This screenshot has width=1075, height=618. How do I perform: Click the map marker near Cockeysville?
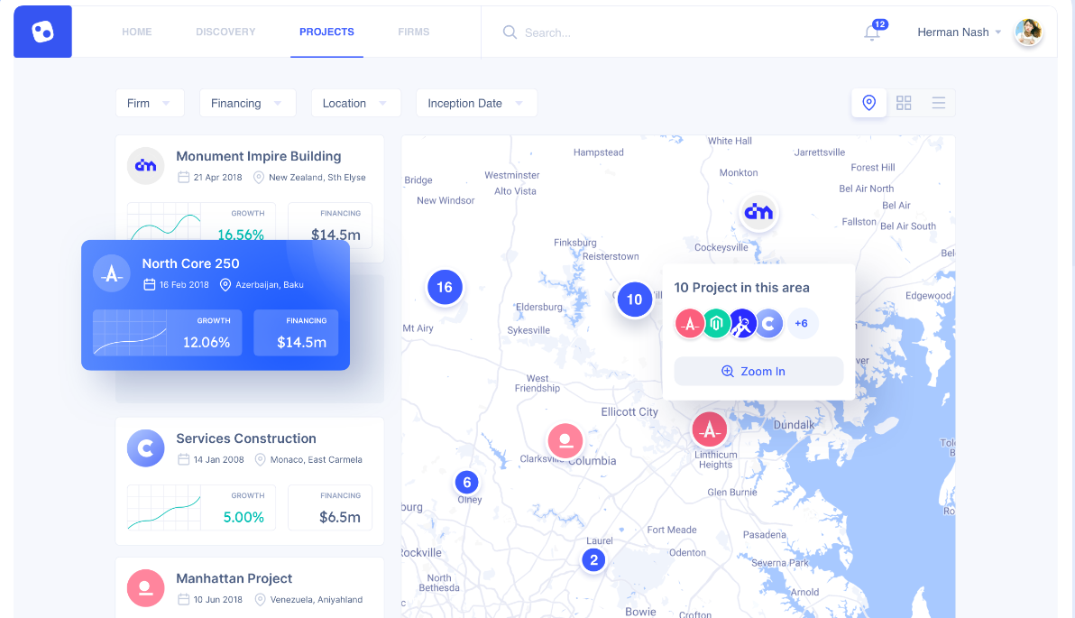pyautogui.click(x=758, y=212)
